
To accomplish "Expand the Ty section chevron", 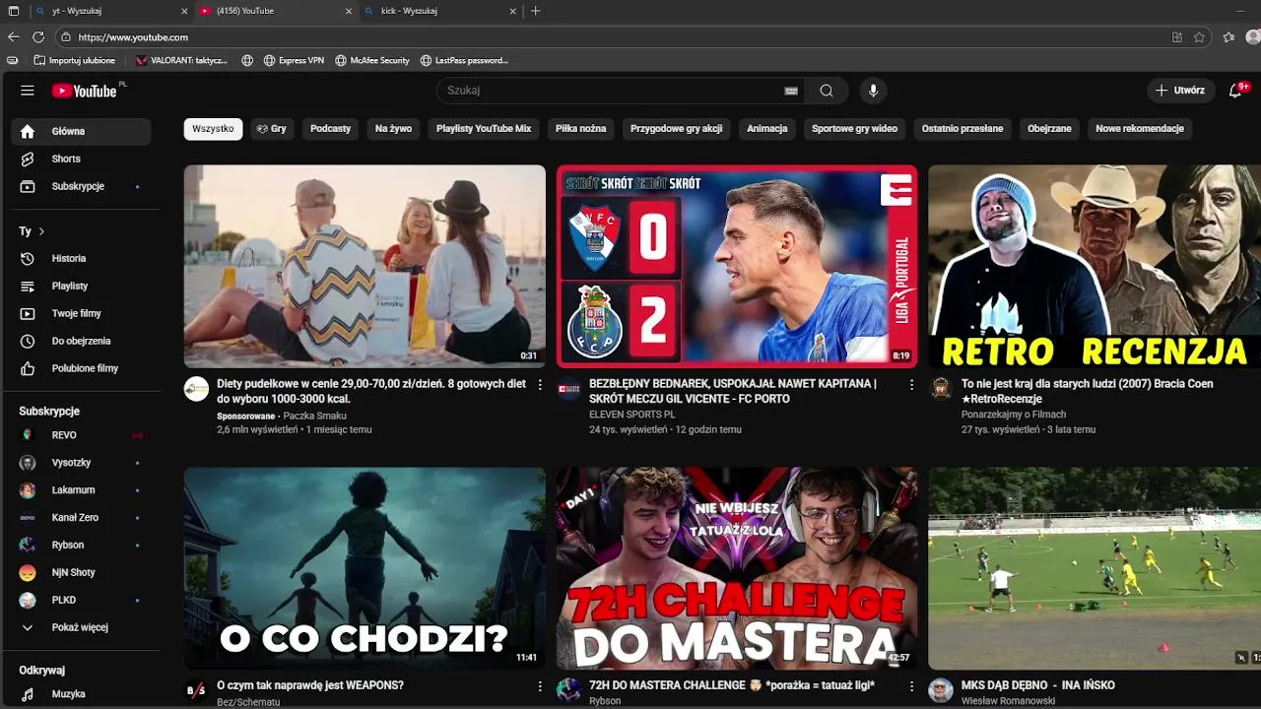I will pos(41,231).
